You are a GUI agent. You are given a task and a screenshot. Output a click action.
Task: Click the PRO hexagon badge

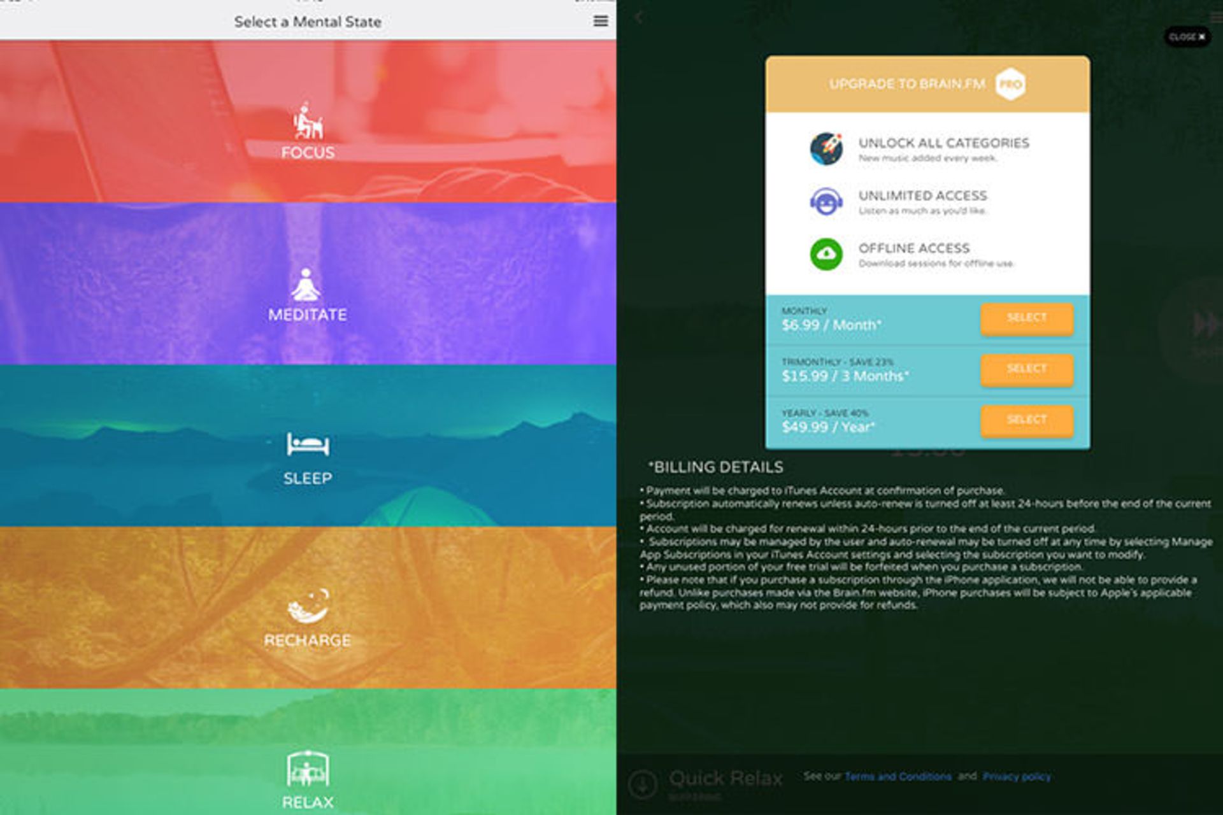[x=1010, y=84]
